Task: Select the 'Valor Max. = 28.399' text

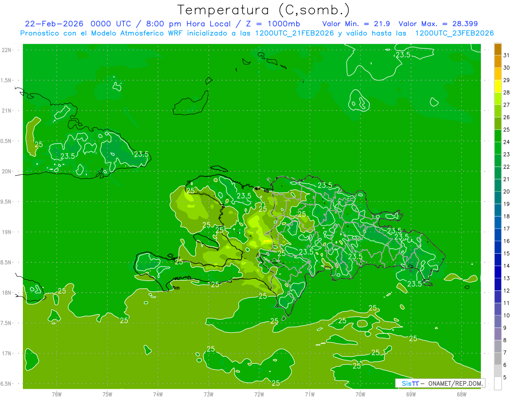Action: pos(438,24)
